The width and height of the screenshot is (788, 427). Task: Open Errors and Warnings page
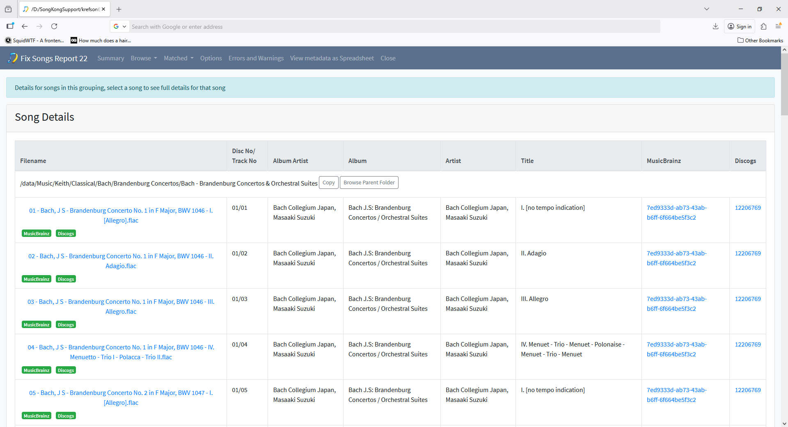point(256,58)
